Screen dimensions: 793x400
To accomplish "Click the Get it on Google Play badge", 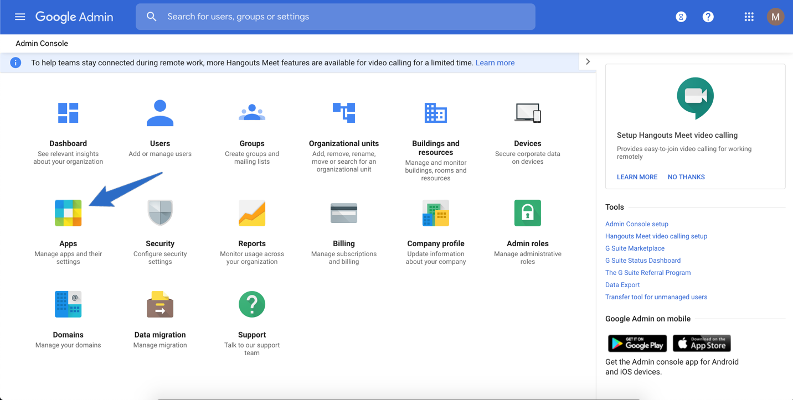I will point(637,343).
